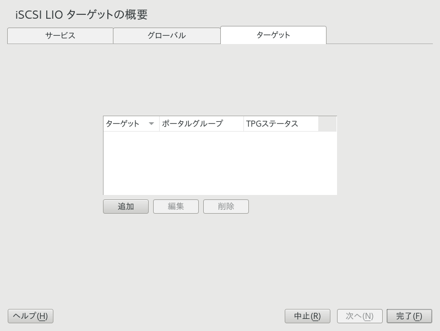Click the TPGステータス column header

[280, 124]
